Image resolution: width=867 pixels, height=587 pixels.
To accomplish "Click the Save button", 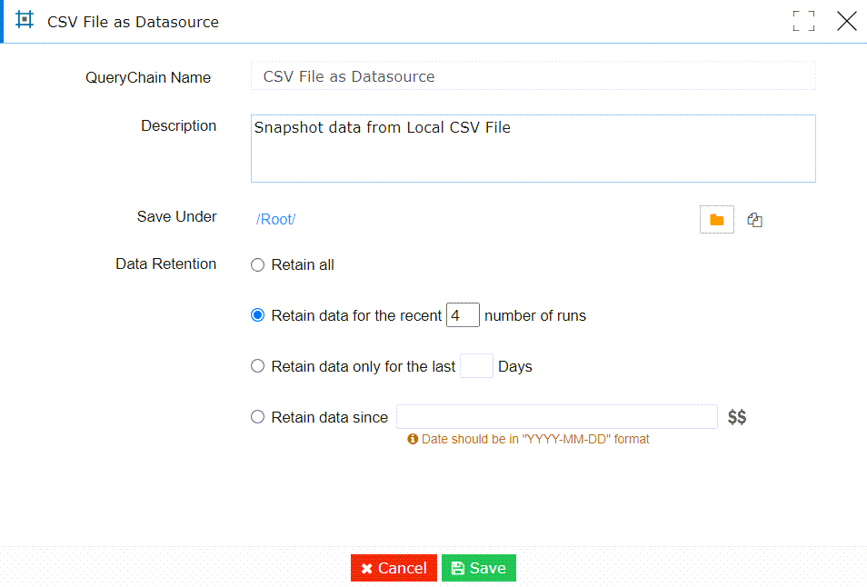I will pos(479,567).
